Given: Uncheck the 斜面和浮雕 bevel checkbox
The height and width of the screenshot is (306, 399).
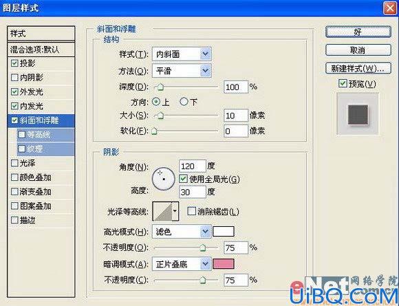Looking at the screenshot, I should coord(14,120).
